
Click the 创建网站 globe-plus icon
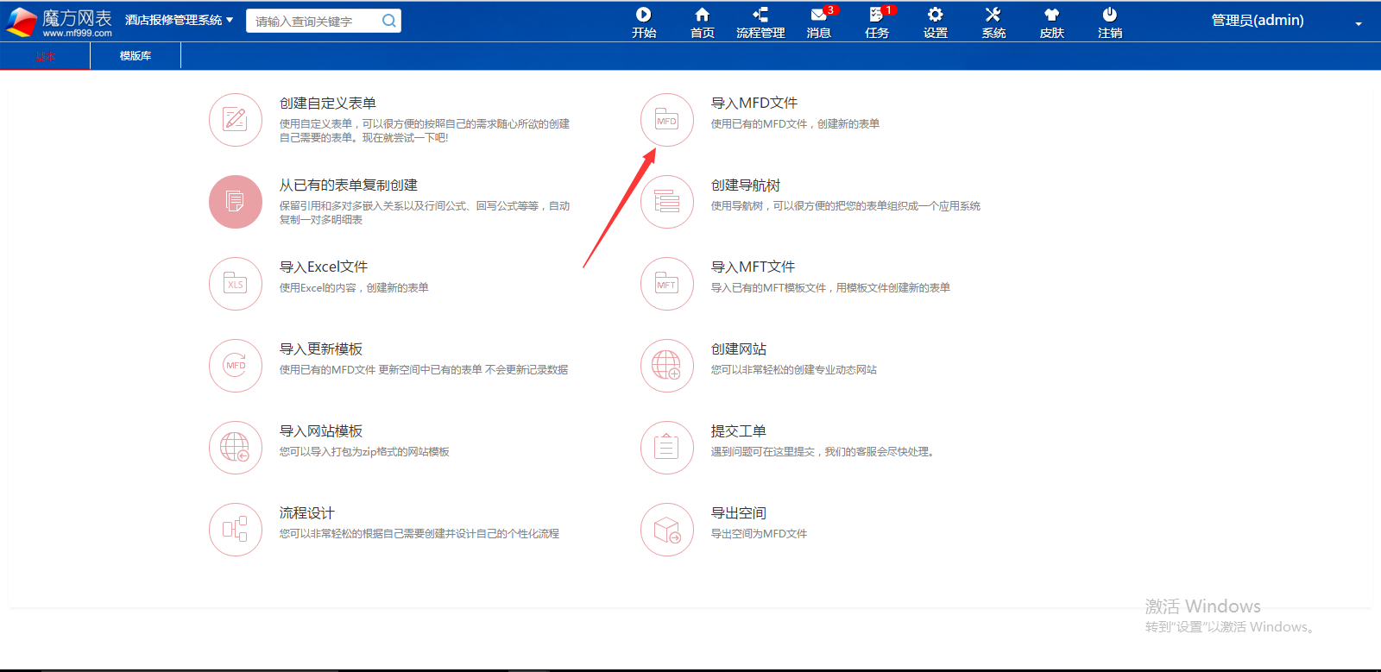coord(667,366)
